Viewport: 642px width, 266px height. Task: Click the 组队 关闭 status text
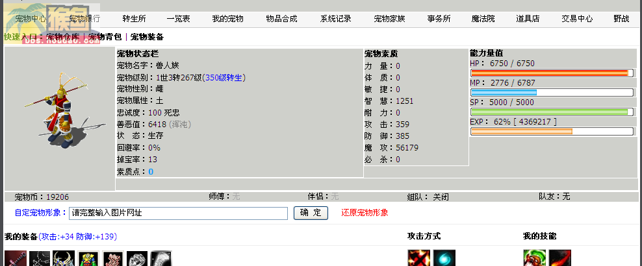click(428, 197)
